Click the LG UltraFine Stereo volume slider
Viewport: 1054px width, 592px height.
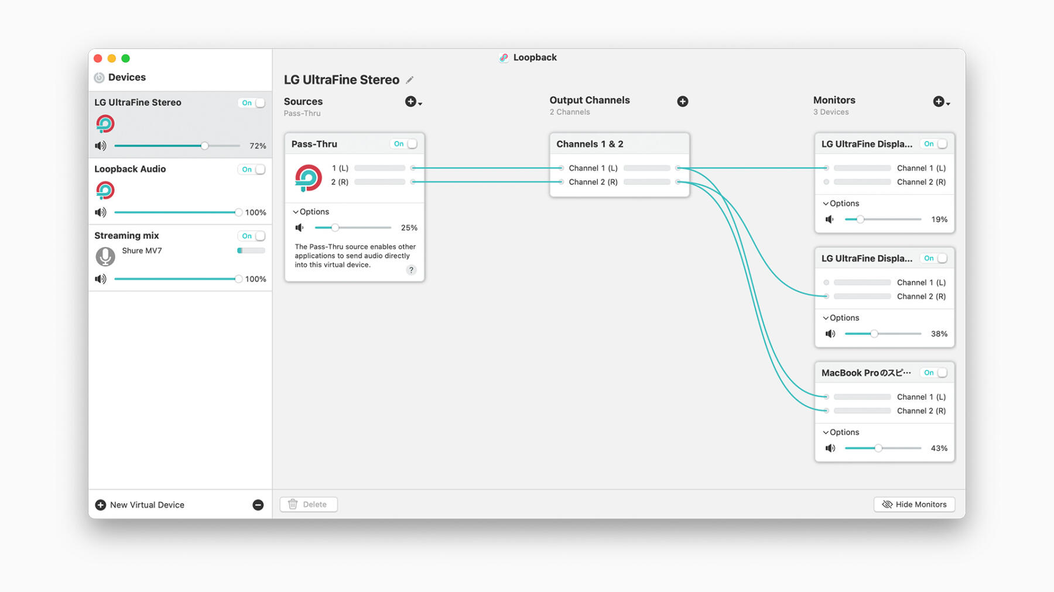(177, 146)
